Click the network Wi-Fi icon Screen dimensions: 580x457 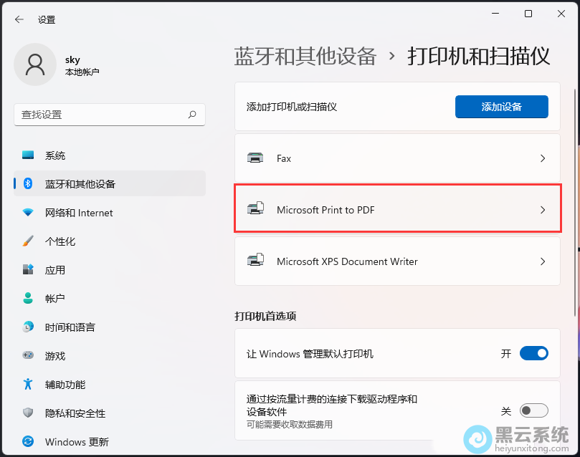[x=28, y=213]
